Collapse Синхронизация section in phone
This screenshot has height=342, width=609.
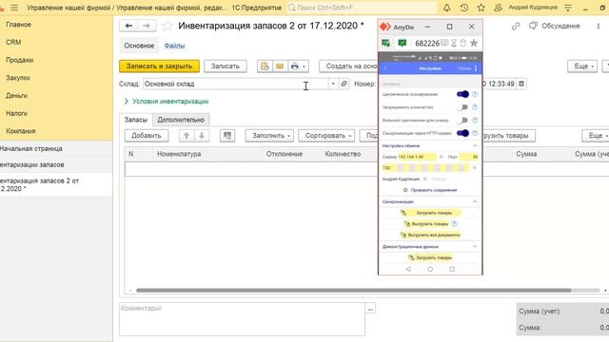pos(475,201)
